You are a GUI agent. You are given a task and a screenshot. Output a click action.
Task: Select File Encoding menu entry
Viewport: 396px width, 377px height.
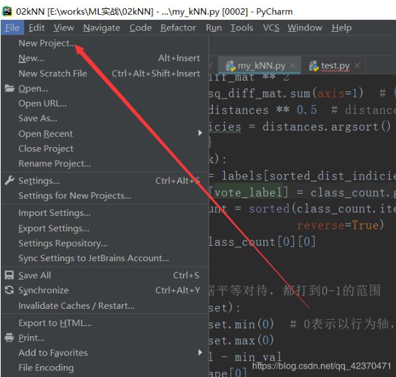coord(104,367)
